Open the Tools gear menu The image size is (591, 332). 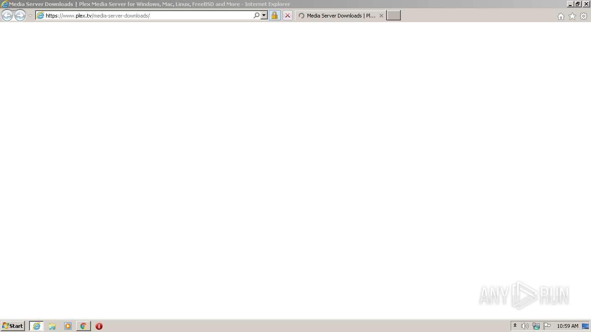(584, 16)
